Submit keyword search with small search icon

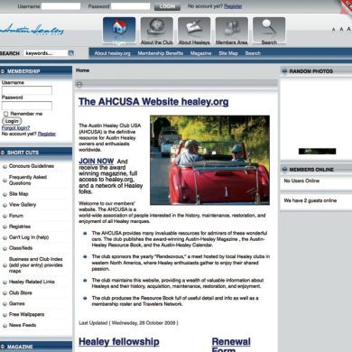click(x=71, y=53)
